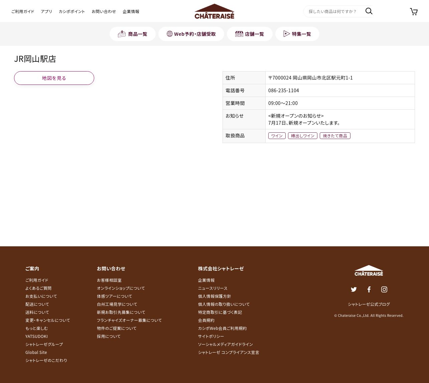Click アプリ in top menu

(x=46, y=11)
